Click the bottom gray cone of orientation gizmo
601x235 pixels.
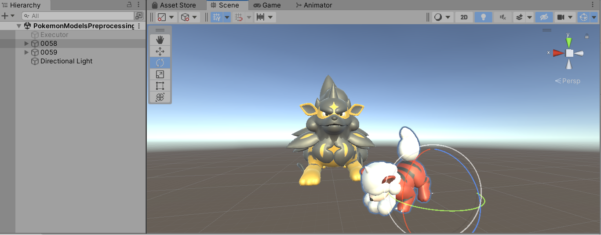tap(569, 64)
